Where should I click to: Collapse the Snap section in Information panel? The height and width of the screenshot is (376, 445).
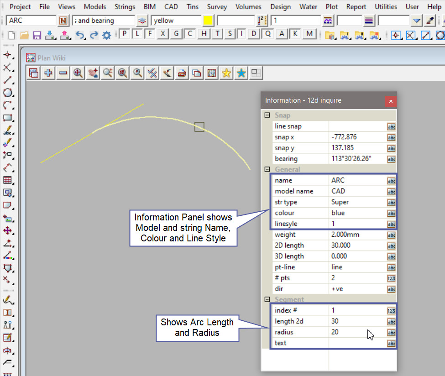click(x=267, y=115)
